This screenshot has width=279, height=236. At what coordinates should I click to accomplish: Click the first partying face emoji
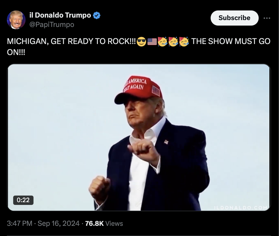point(163,42)
